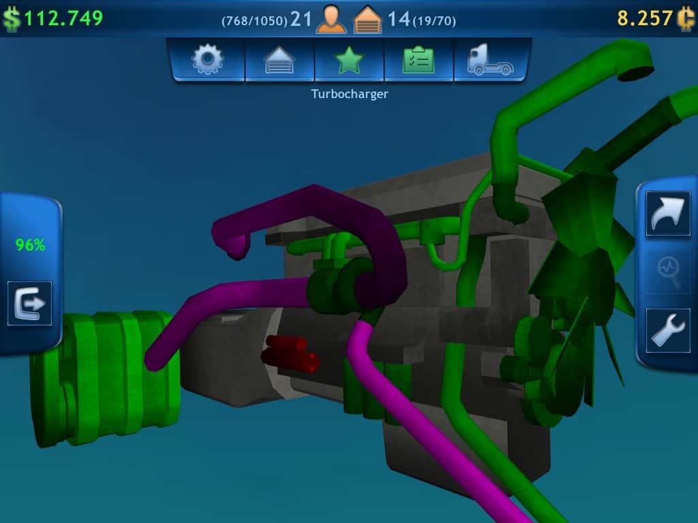
Task: Click the 96% condition indicator
Action: tap(31, 245)
